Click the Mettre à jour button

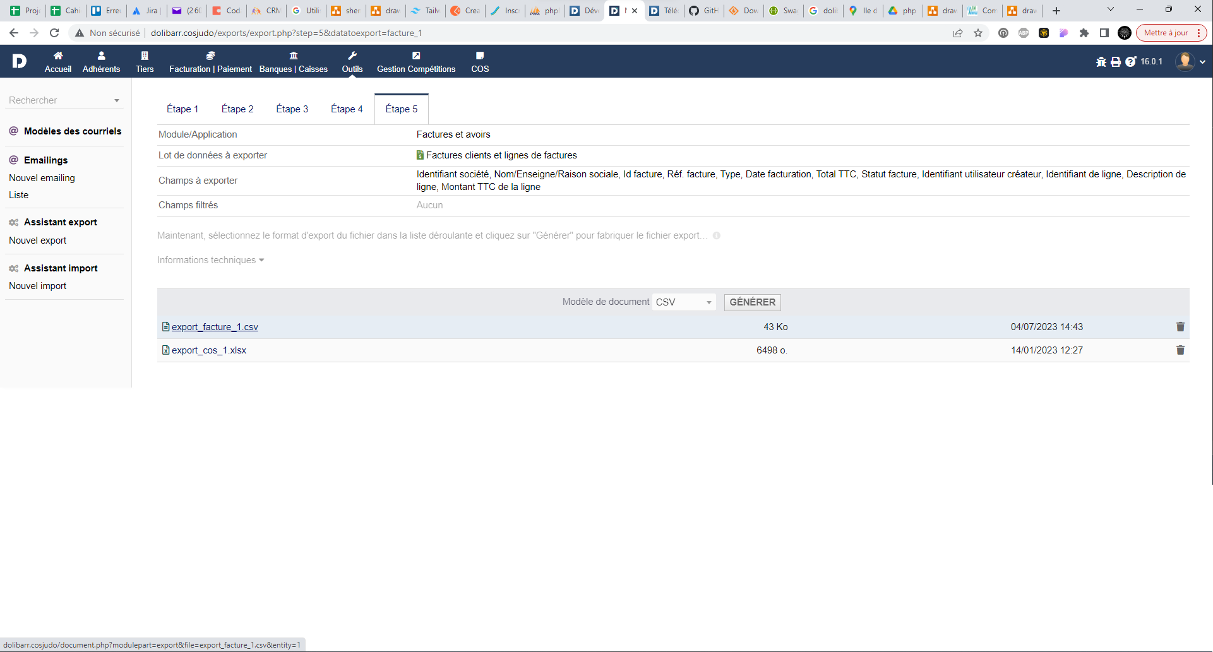click(1171, 33)
